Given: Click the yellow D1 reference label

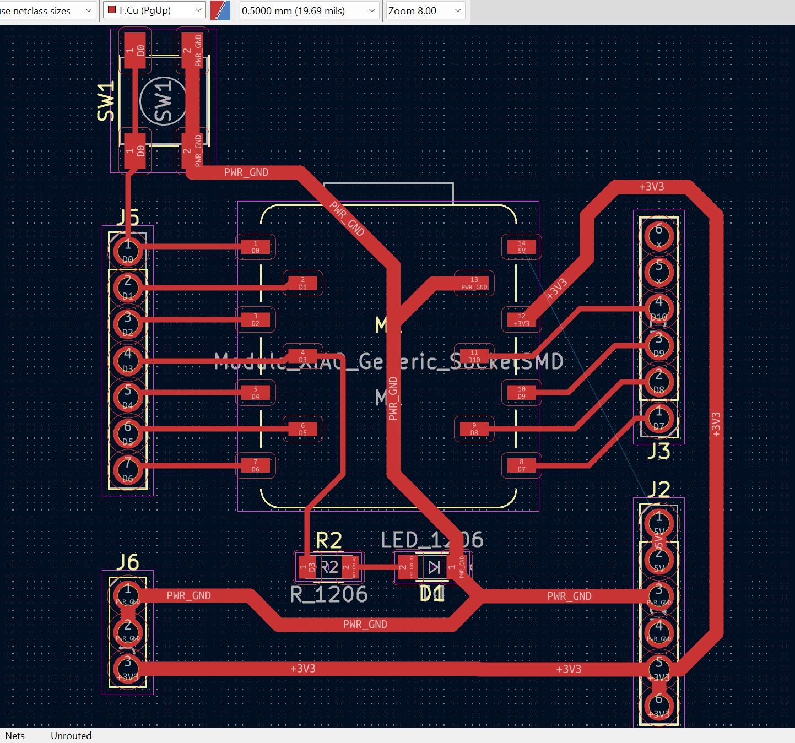Looking at the screenshot, I should tap(432, 594).
